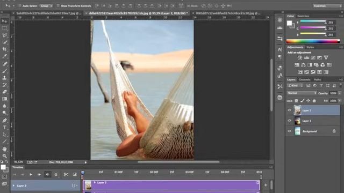Viewport: 344px width, 193px height.
Task: Select the Hand tool
Action: (x=4, y=149)
